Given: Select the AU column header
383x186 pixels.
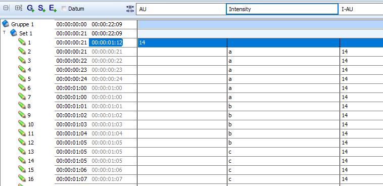Looking at the screenshot, I should click(181, 9).
